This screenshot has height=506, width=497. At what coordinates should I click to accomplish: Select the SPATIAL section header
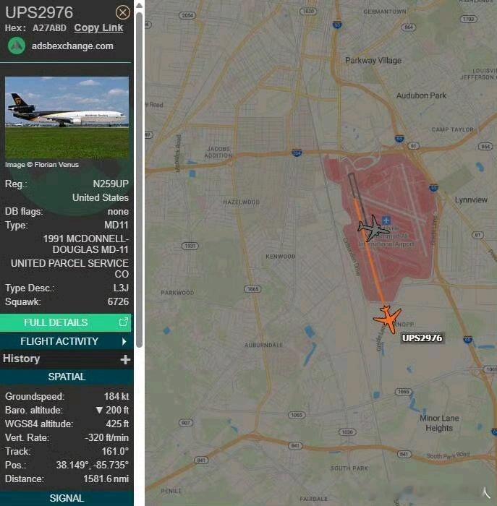click(x=67, y=377)
